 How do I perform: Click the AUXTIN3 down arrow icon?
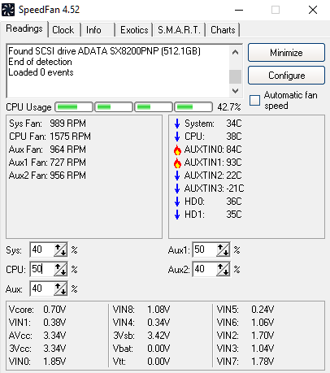click(x=177, y=189)
